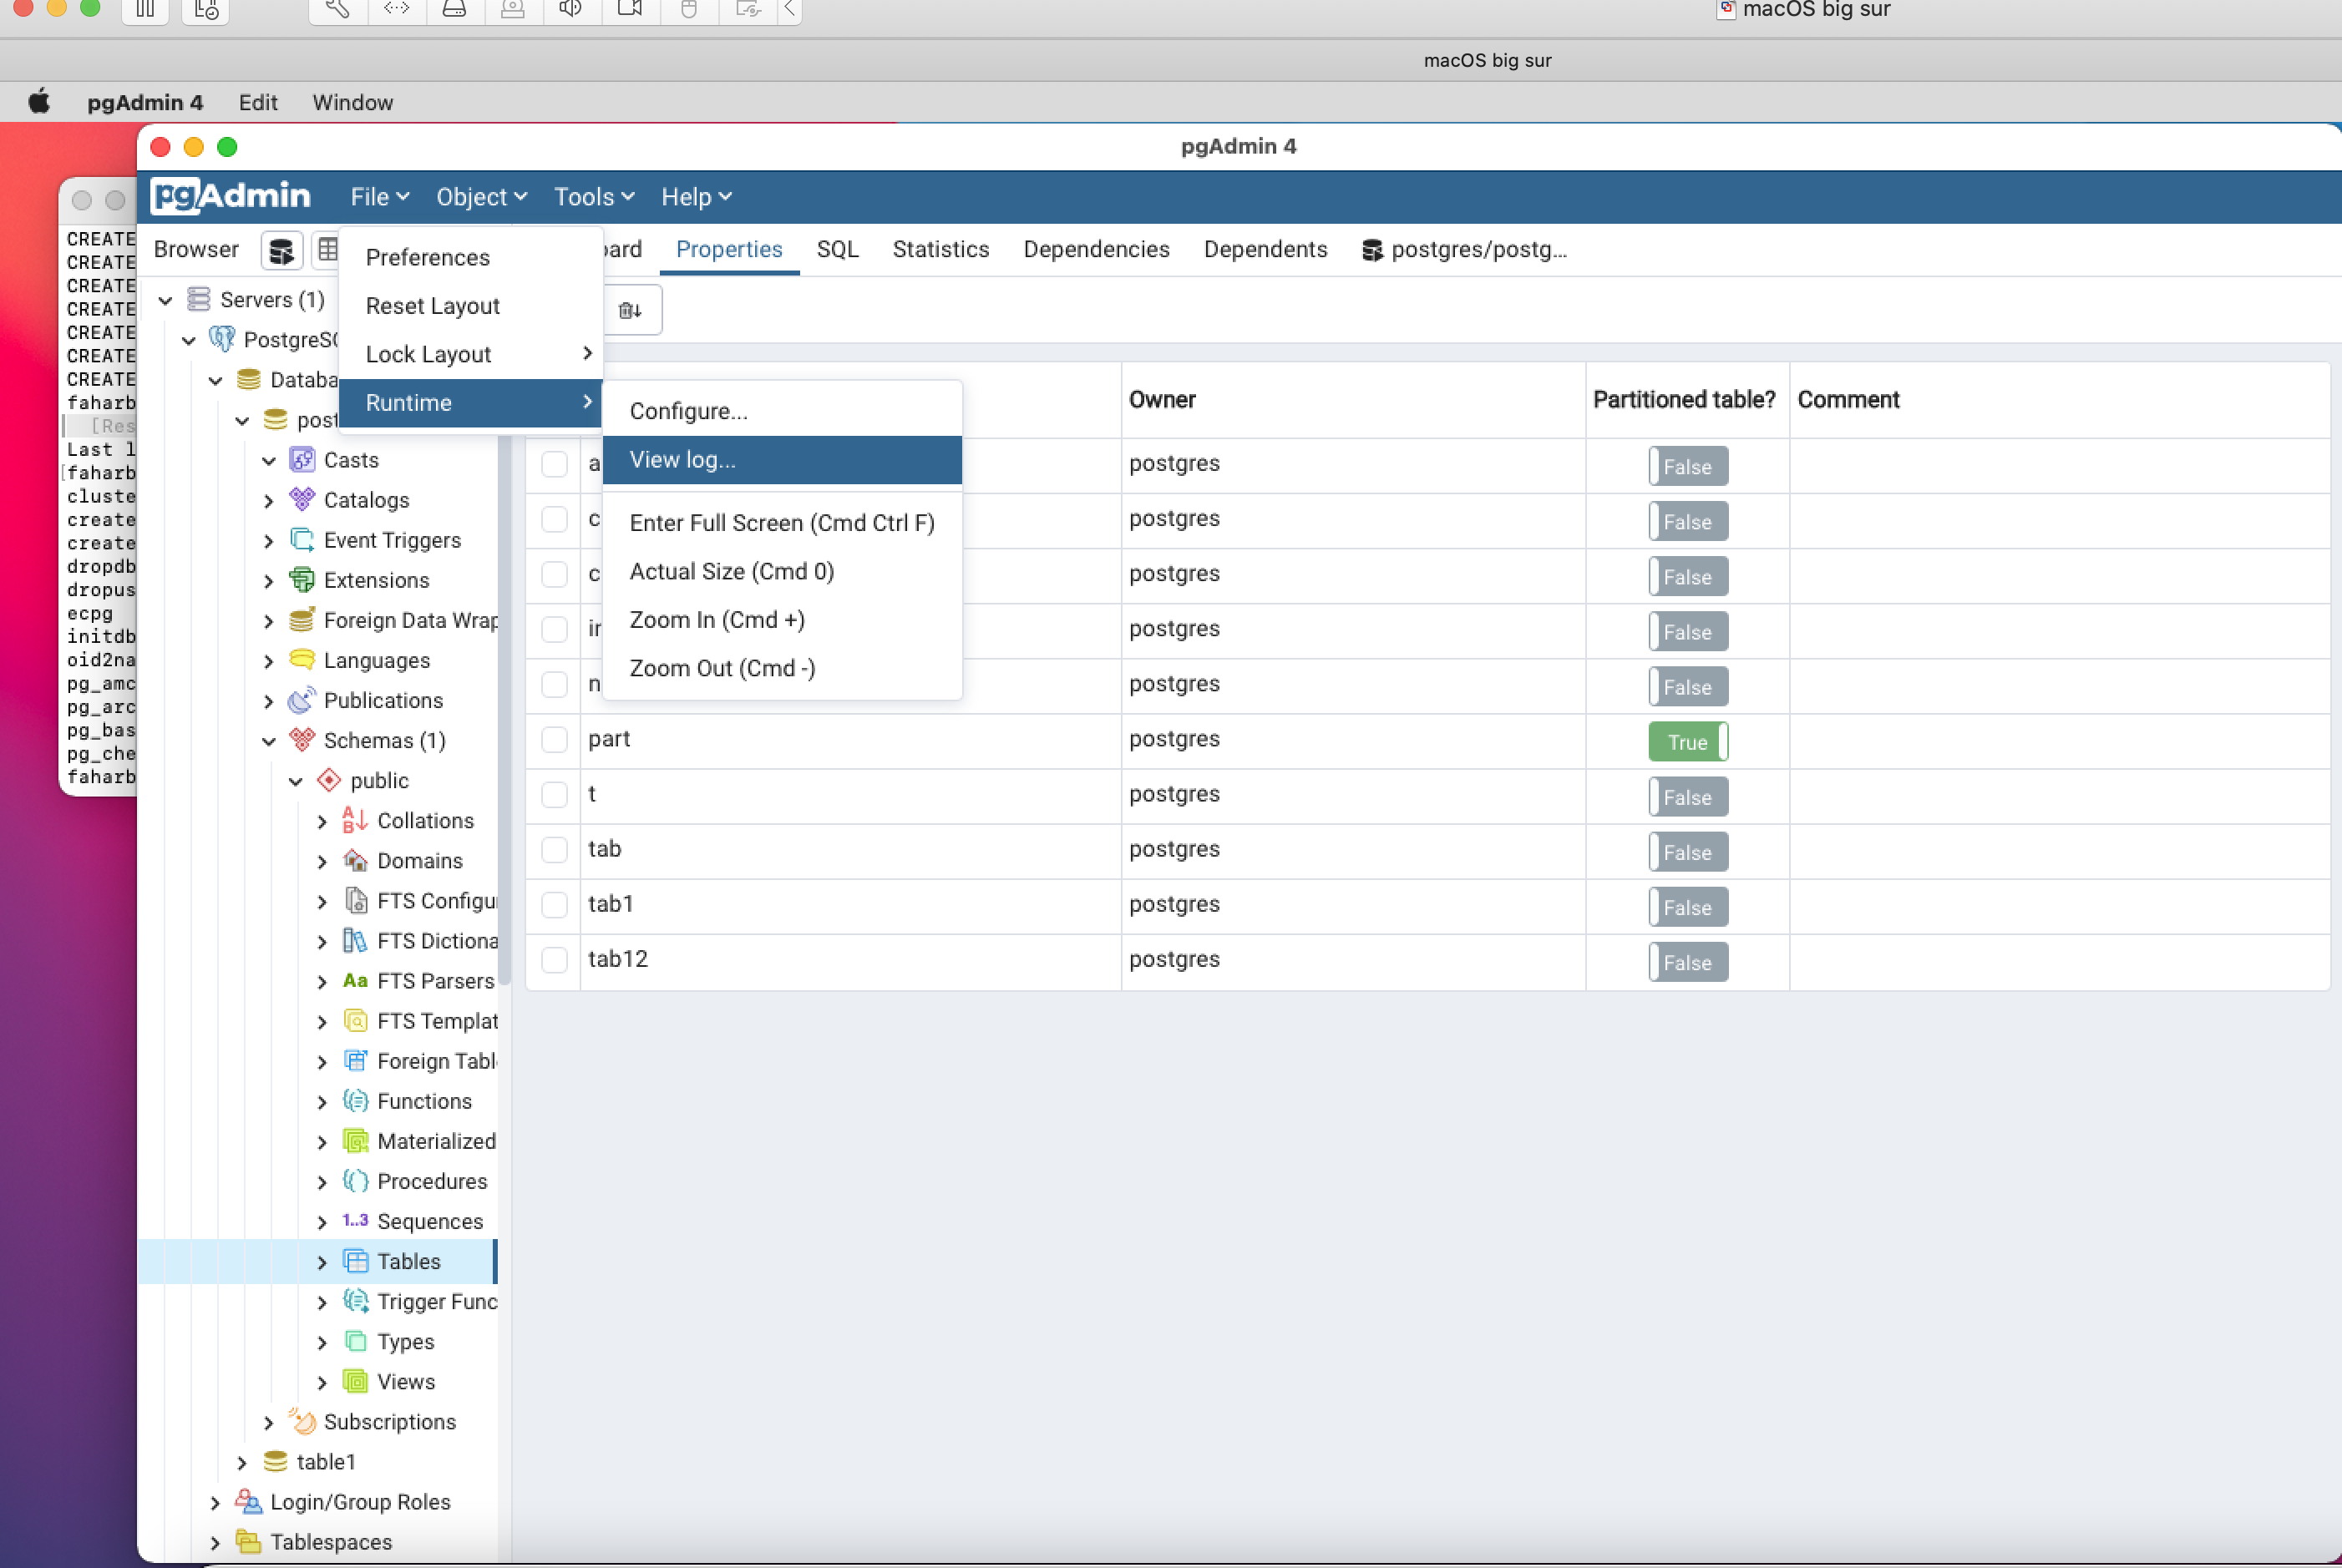The height and width of the screenshot is (1568, 2342).
Task: Expand the Tables tree node
Action: pyautogui.click(x=322, y=1262)
